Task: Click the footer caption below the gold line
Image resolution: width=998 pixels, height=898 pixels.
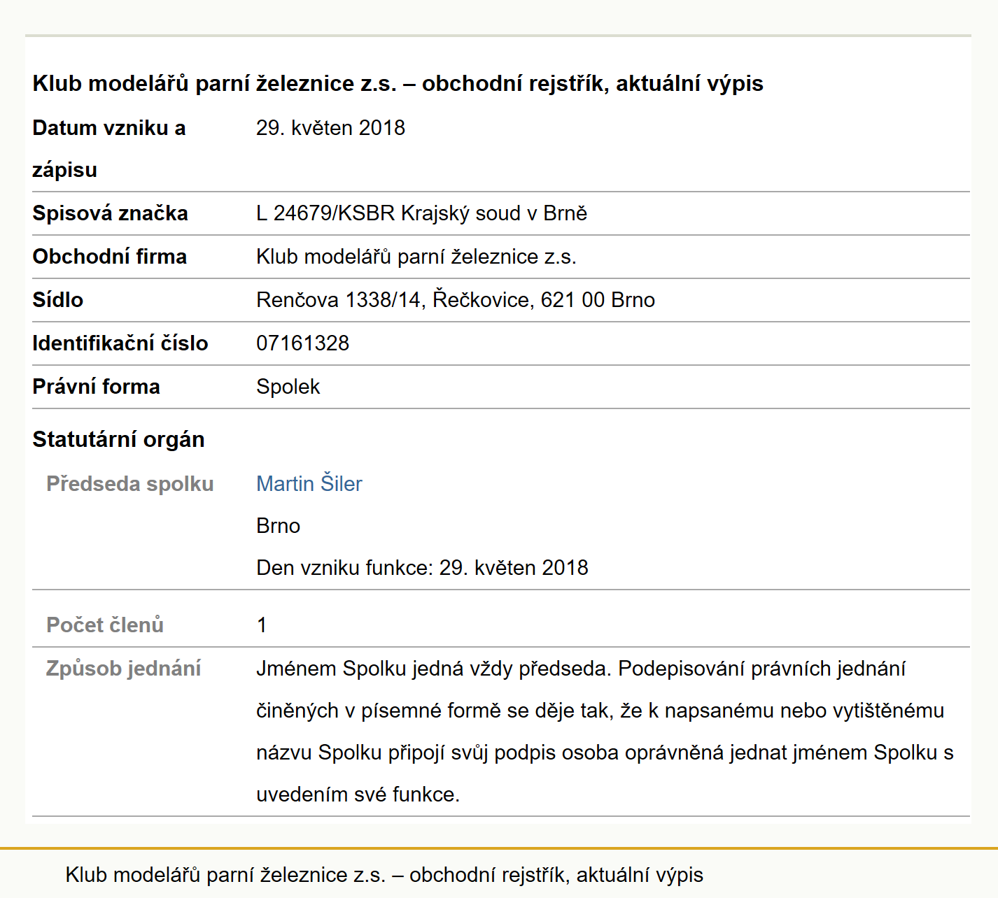Action: tap(384, 875)
